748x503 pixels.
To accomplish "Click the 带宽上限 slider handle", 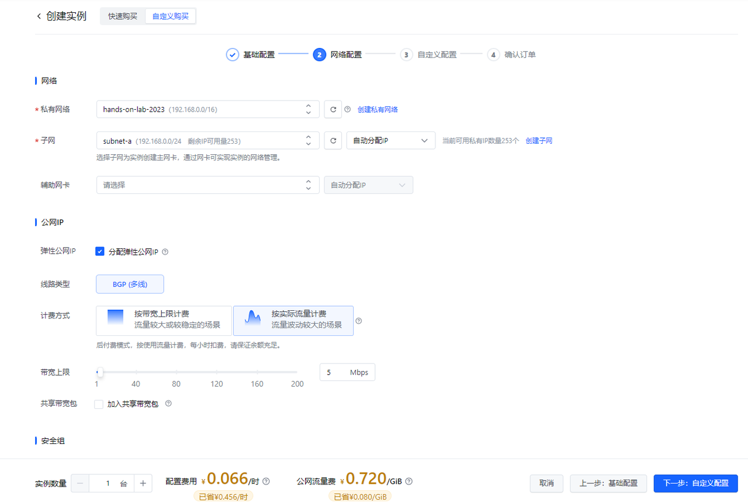I will point(100,372).
